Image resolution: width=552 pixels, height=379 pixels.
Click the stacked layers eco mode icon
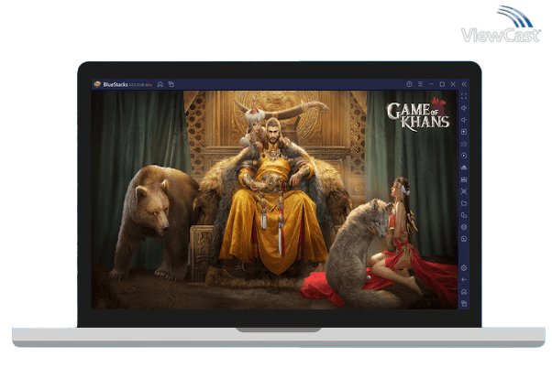point(464,227)
